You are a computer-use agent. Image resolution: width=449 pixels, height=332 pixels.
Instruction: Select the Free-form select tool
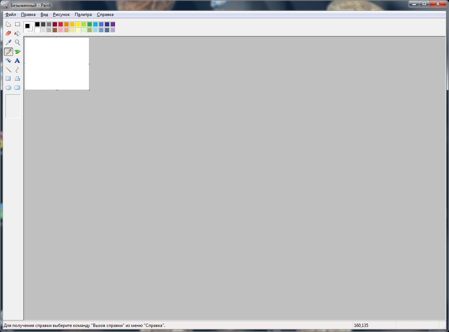click(x=8, y=24)
